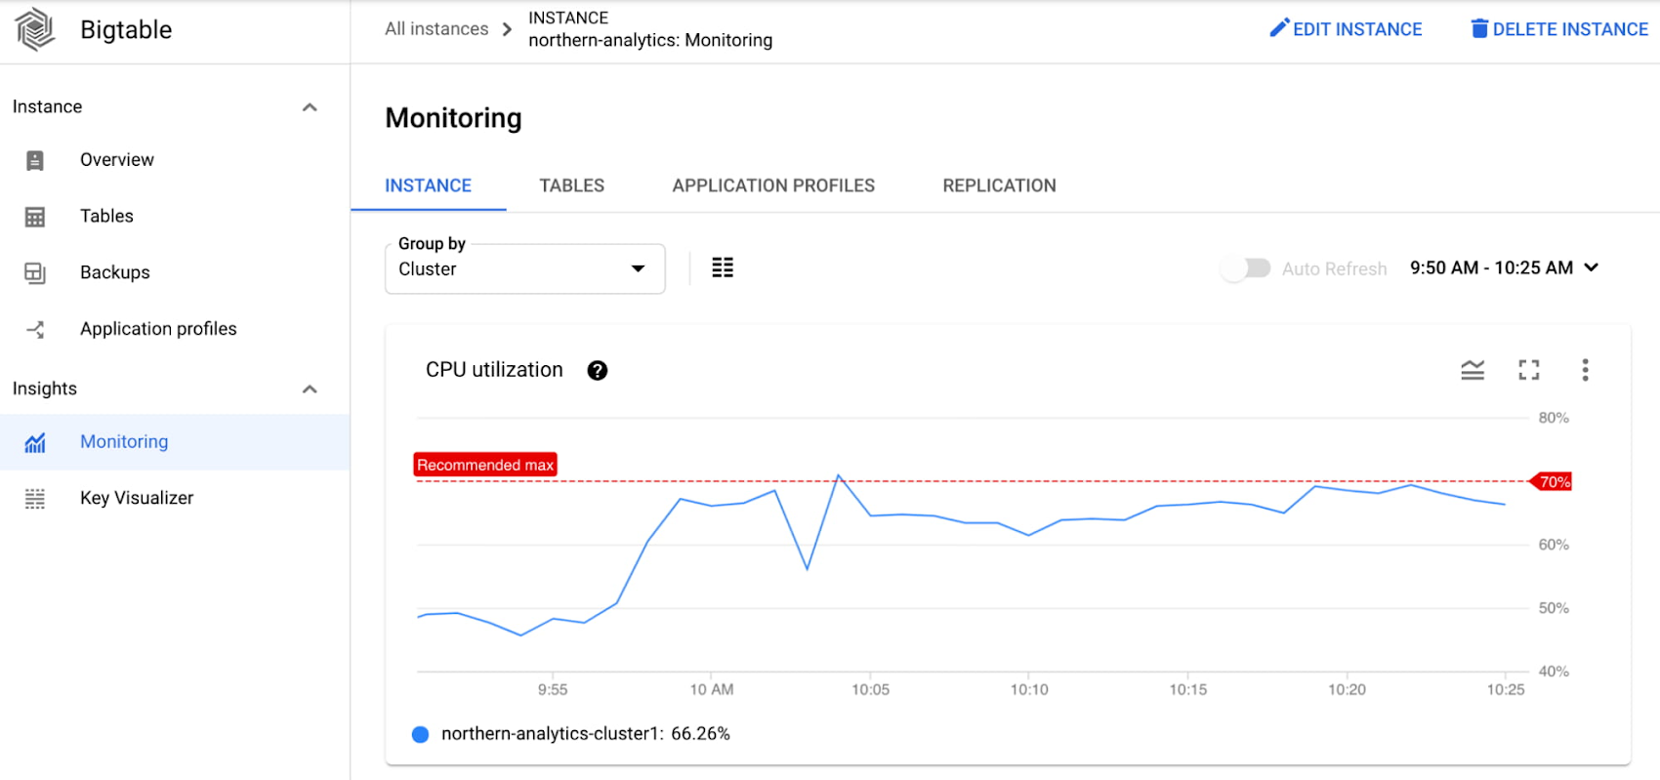This screenshot has height=780, width=1660.
Task: Click the Tables grid icon
Action: click(x=35, y=217)
